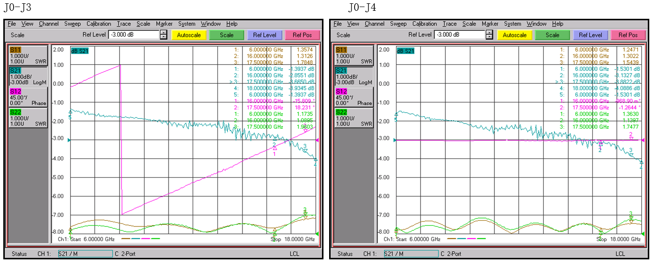Click Ref Level input field in J0-J3 window
The width and height of the screenshot is (654, 265).
(x=134, y=35)
